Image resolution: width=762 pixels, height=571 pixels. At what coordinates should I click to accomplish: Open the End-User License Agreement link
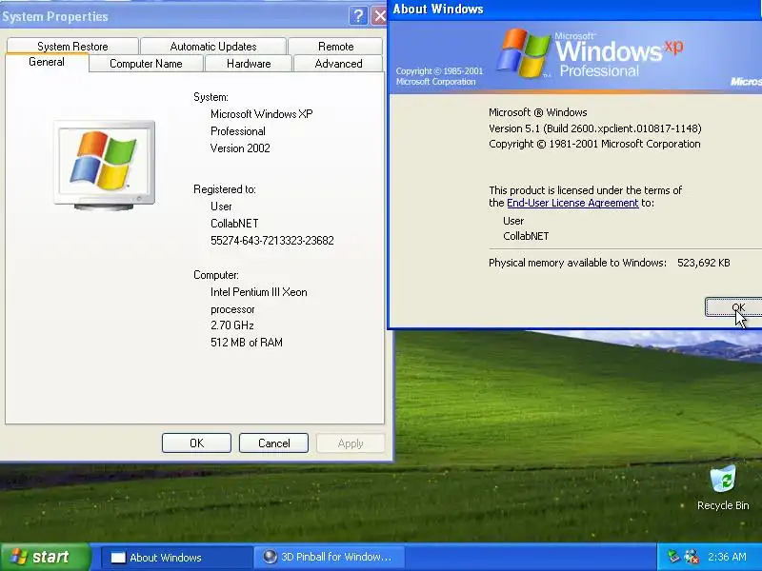(572, 203)
